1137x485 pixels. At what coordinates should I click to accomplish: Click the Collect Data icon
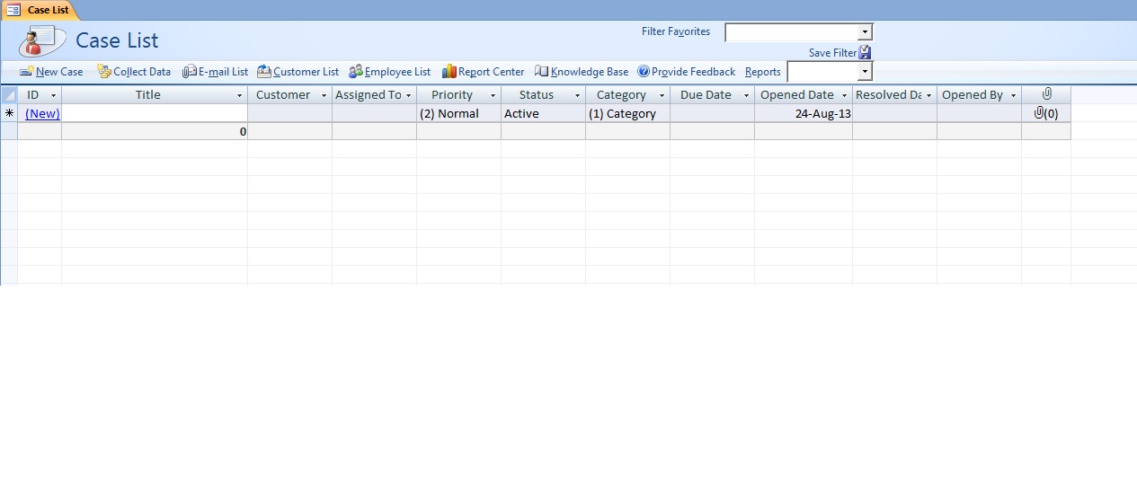tap(104, 72)
